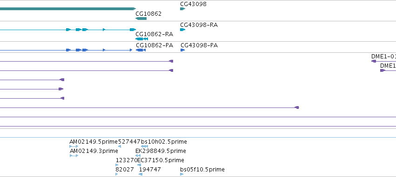Click the dark-blue CDS glyph below CG10862-PA
The width and height of the screenshot is (396, 177).
pos(141,50)
